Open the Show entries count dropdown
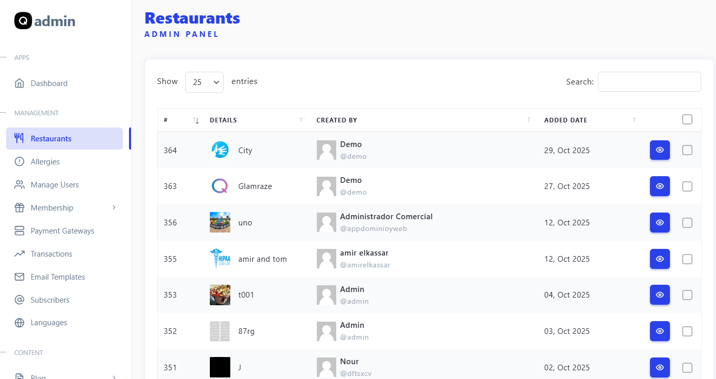Viewport: 716px width, 379px height. (x=204, y=82)
